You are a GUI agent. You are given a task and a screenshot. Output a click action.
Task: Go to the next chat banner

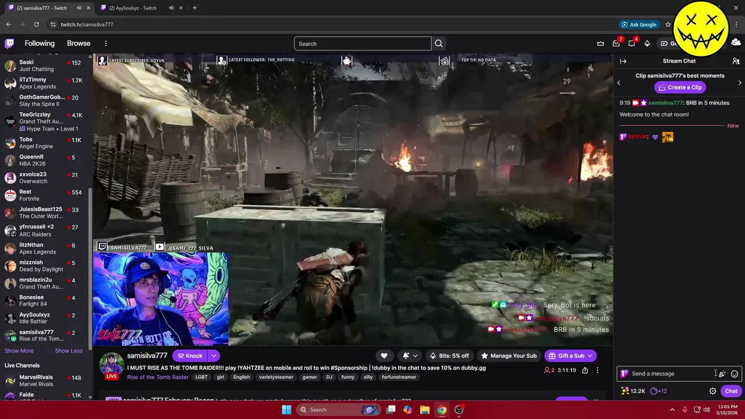(740, 83)
